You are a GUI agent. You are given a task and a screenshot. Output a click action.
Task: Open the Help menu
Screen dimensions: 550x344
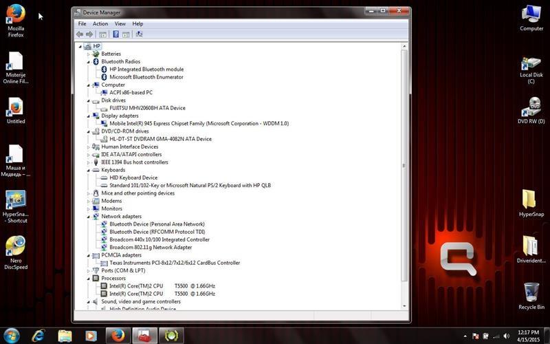(x=137, y=23)
